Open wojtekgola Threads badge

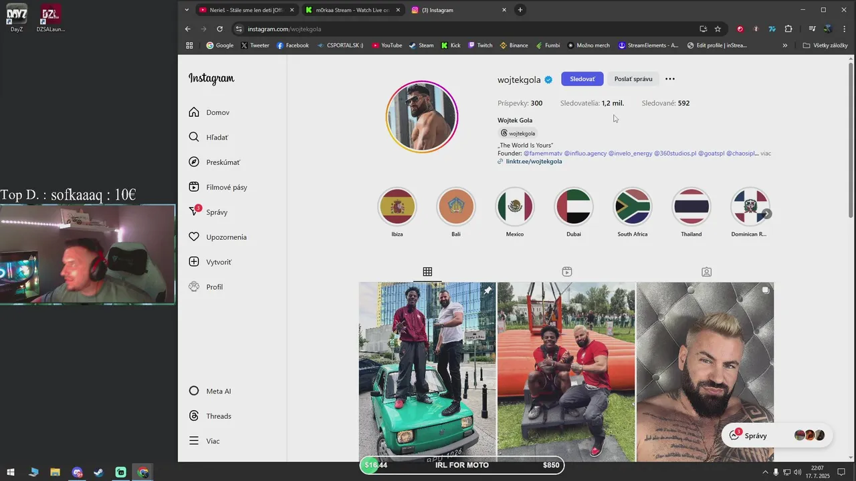[x=518, y=133]
